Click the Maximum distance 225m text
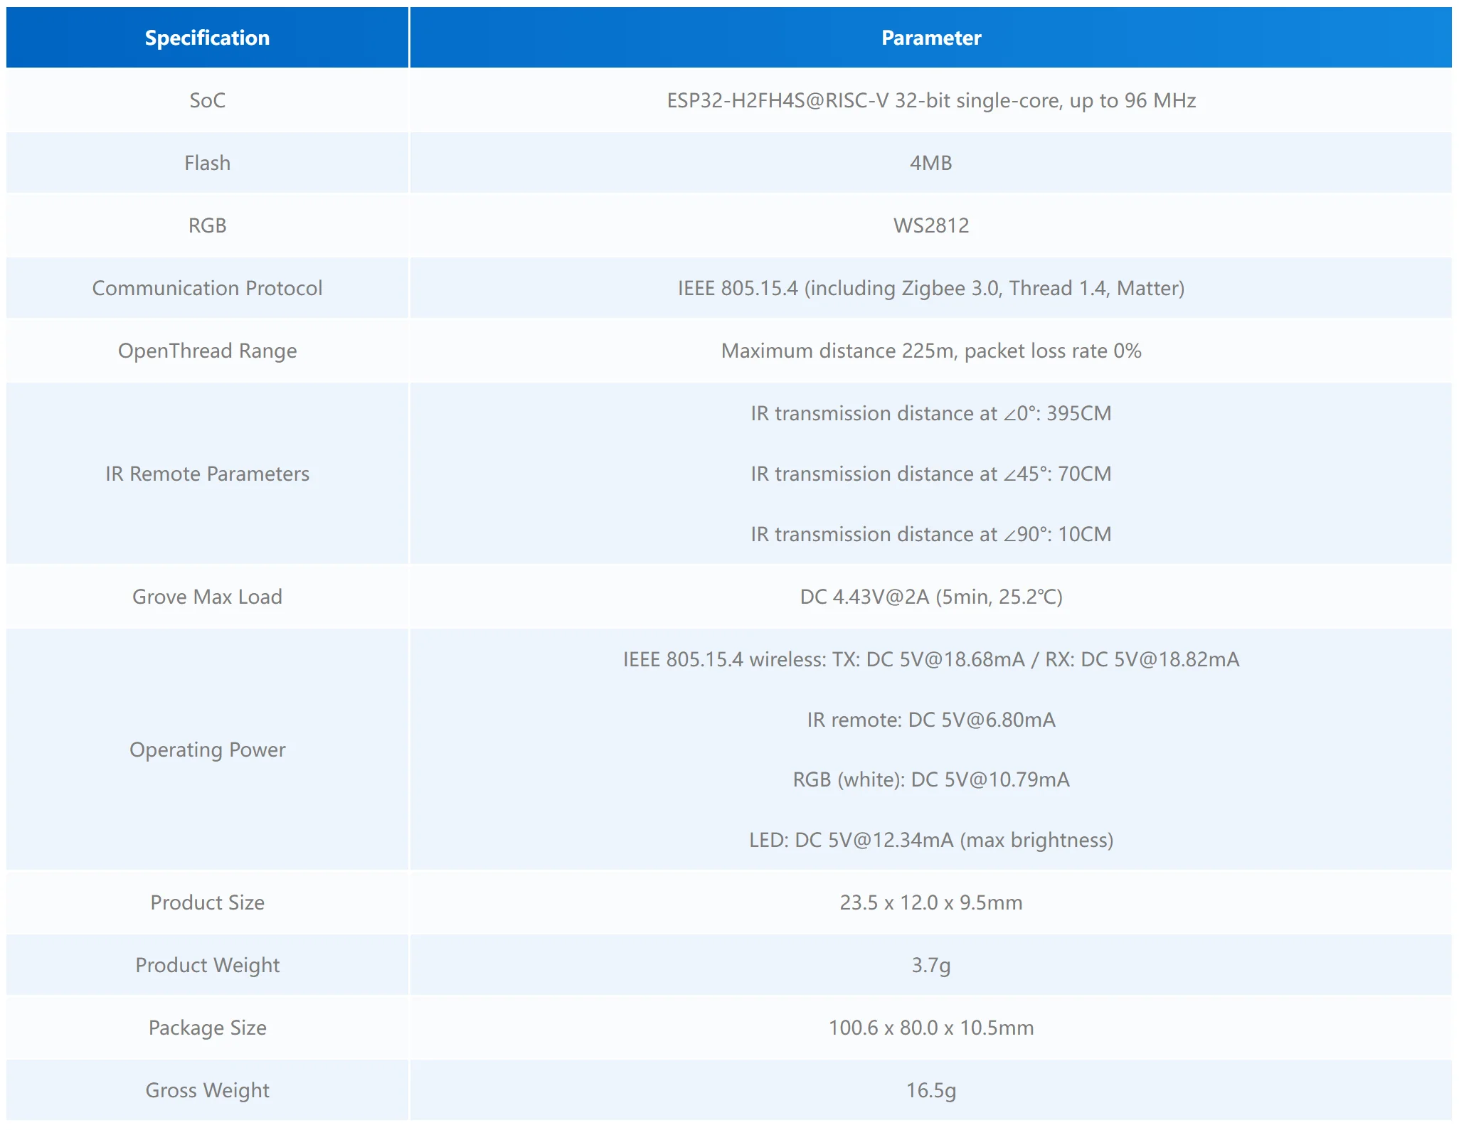 tap(930, 351)
